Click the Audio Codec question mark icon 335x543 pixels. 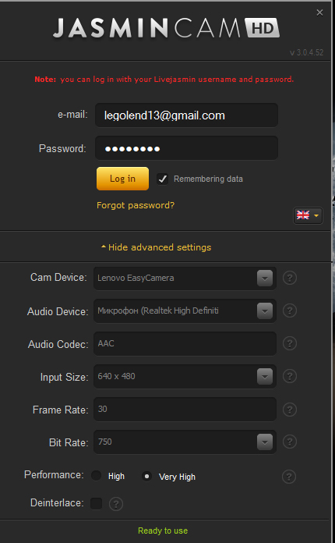[x=290, y=343]
